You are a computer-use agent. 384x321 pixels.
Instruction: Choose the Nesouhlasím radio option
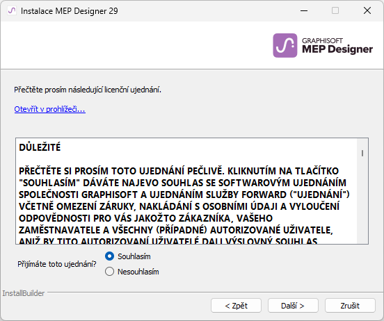(109, 272)
